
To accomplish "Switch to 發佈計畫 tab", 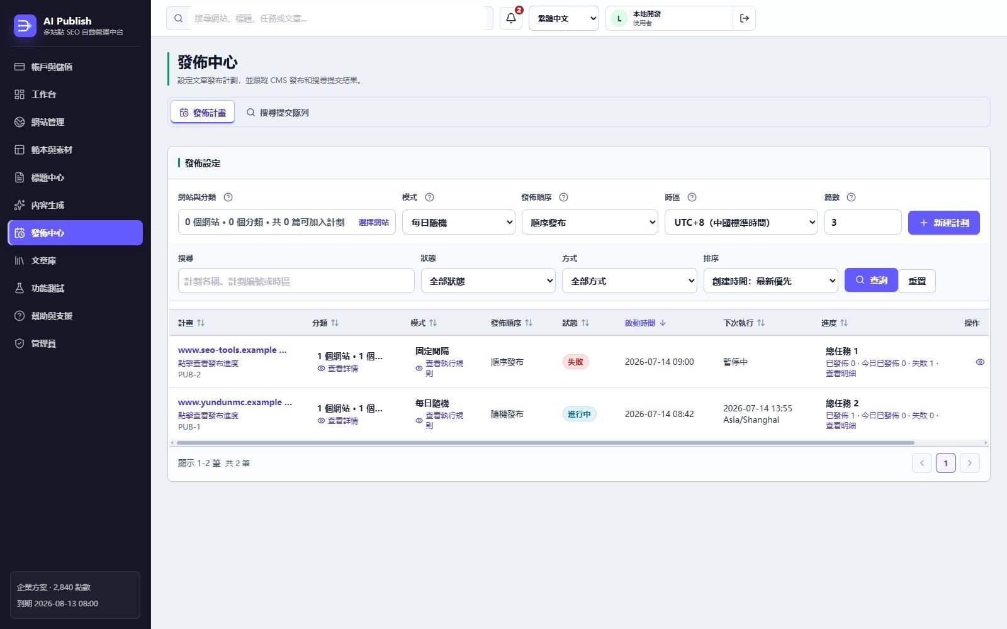I will (x=203, y=113).
